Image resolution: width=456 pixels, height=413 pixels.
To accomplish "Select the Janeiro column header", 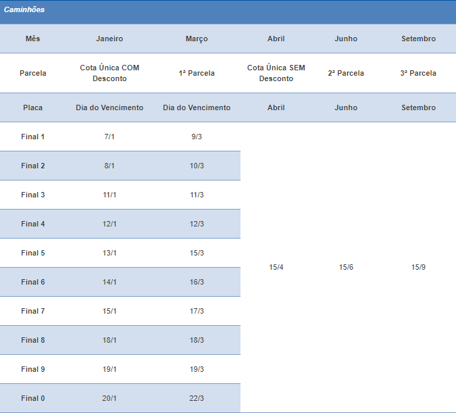I will pyautogui.click(x=109, y=39).
